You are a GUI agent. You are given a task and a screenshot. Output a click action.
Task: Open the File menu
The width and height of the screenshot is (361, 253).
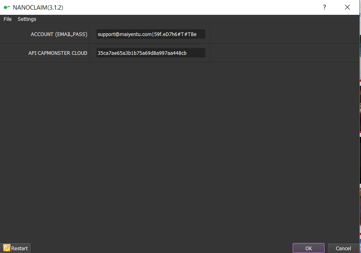8,19
